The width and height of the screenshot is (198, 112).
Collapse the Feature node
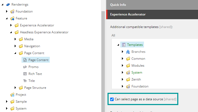(x=7, y=19)
